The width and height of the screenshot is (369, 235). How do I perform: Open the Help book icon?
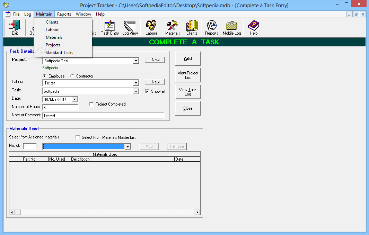tap(254, 27)
